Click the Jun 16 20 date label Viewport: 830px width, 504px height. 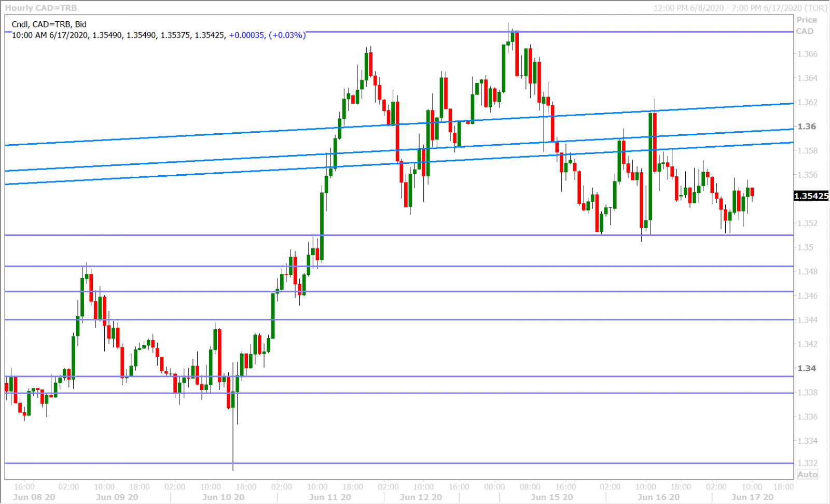tap(658, 497)
